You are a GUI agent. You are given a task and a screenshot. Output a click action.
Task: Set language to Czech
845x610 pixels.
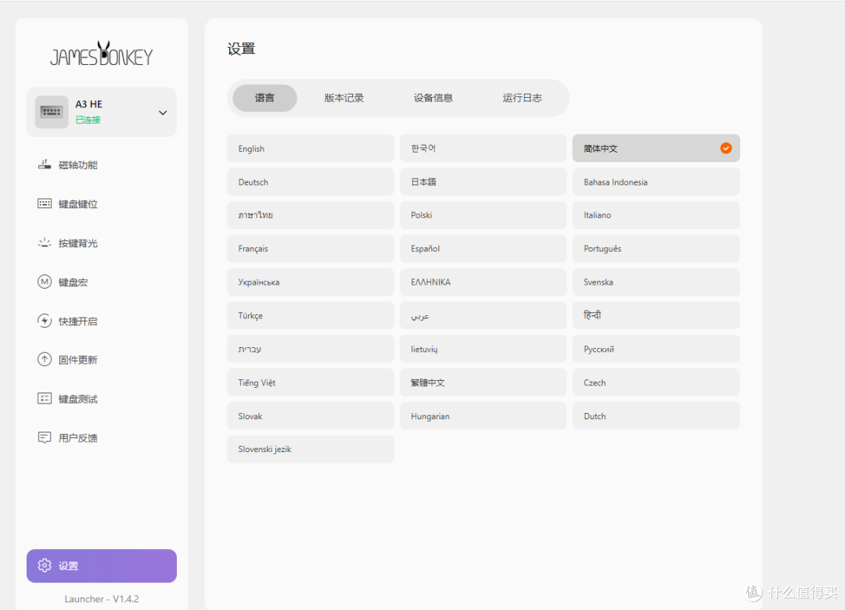point(656,382)
